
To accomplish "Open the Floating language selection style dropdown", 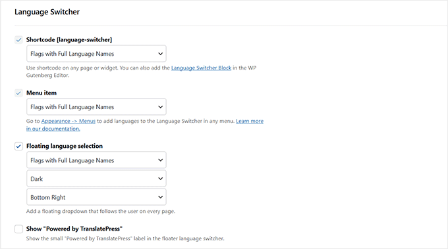I will (96, 160).
